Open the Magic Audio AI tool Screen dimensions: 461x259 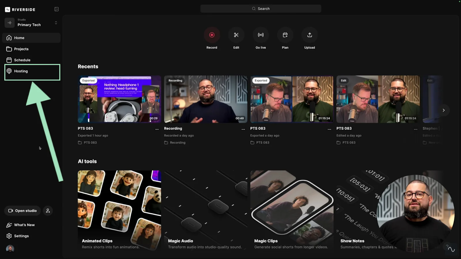click(x=205, y=211)
